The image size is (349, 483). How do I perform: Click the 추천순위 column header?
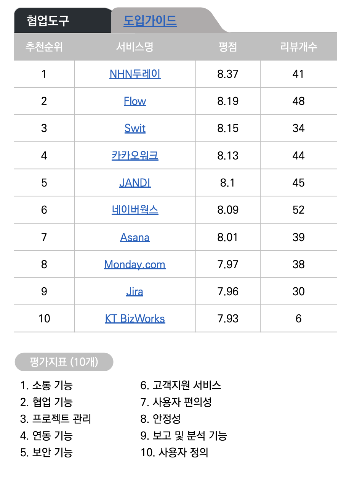click(x=44, y=47)
